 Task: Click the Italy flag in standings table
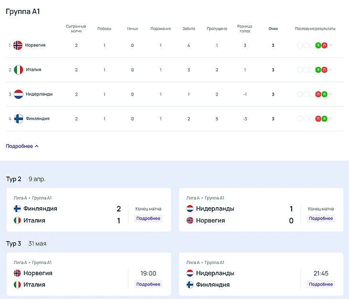coord(18,70)
